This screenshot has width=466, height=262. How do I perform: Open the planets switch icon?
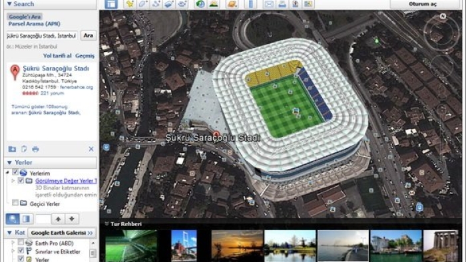[232, 4]
